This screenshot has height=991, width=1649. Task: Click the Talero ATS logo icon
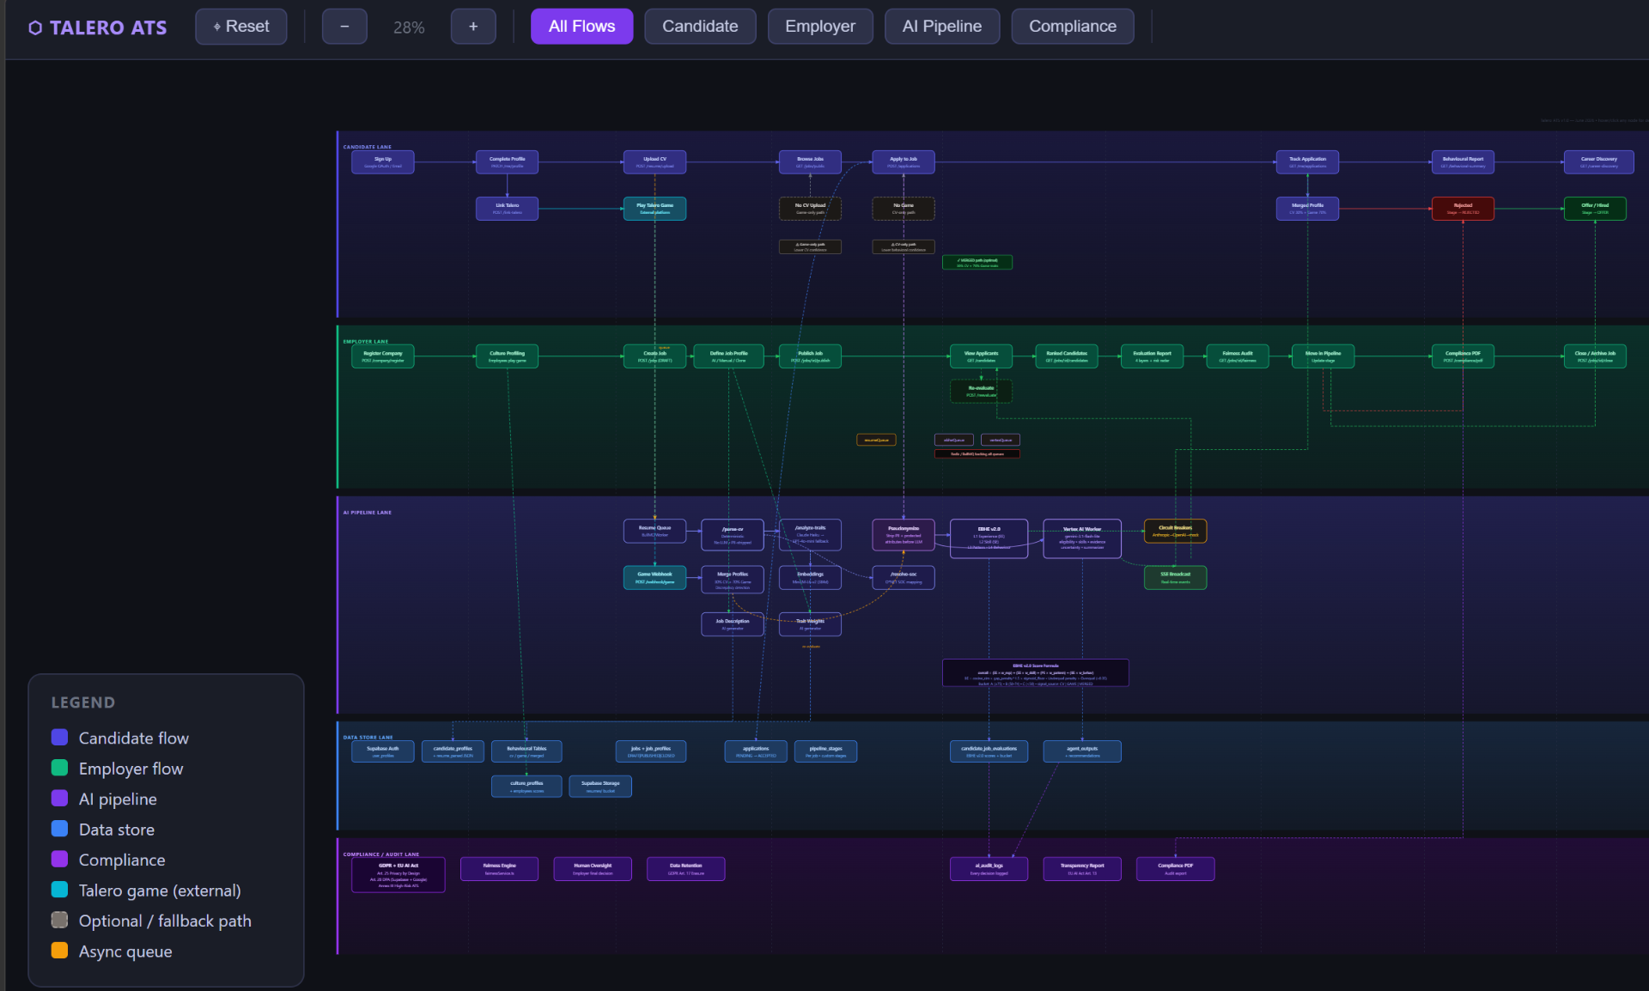35,27
